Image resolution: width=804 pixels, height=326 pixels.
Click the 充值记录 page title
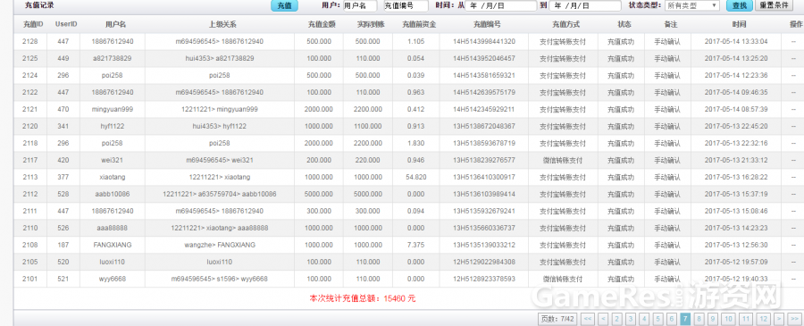pos(39,5)
